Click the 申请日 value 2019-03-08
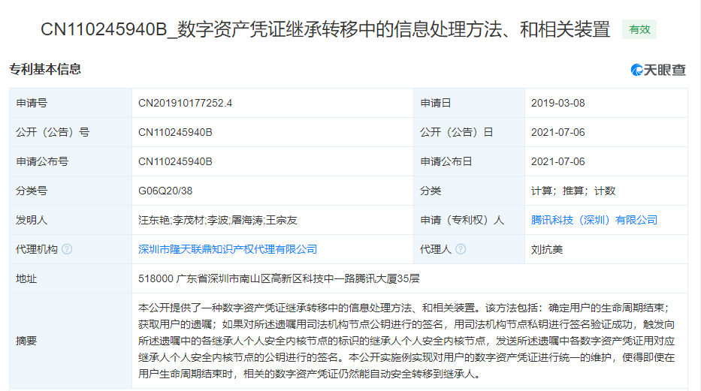701x391 pixels. 558,103
